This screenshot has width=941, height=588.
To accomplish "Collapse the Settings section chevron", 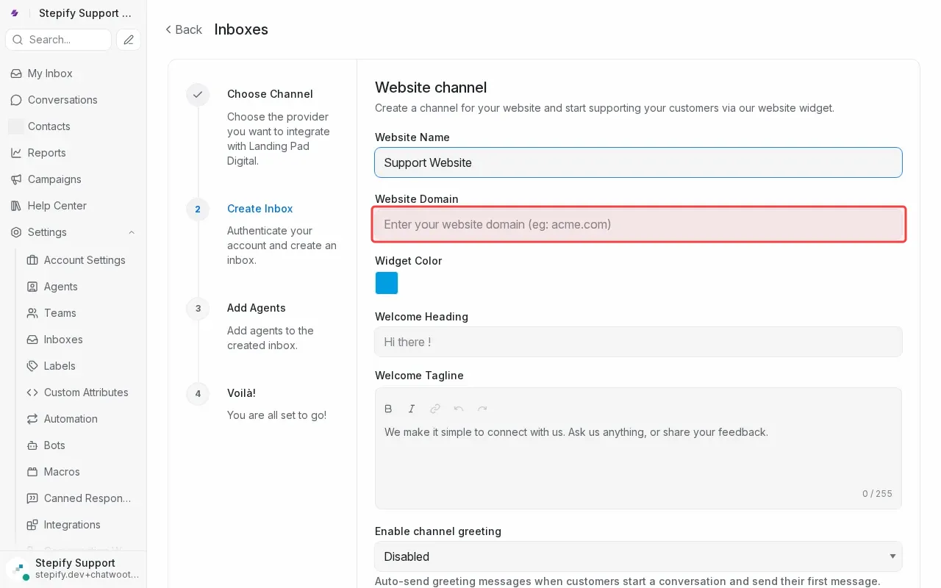I will click(132, 232).
